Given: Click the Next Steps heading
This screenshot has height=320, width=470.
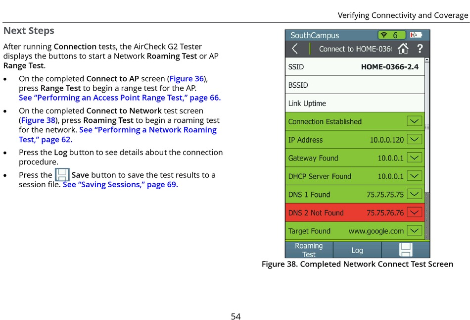Looking at the screenshot, I should click(x=29, y=31).
